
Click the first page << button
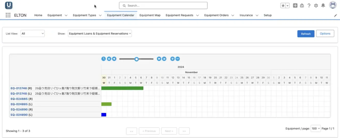tap(132, 131)
